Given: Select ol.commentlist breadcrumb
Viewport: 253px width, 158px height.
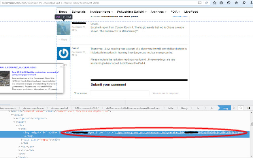Looking at the screenshot, I should [59, 108].
